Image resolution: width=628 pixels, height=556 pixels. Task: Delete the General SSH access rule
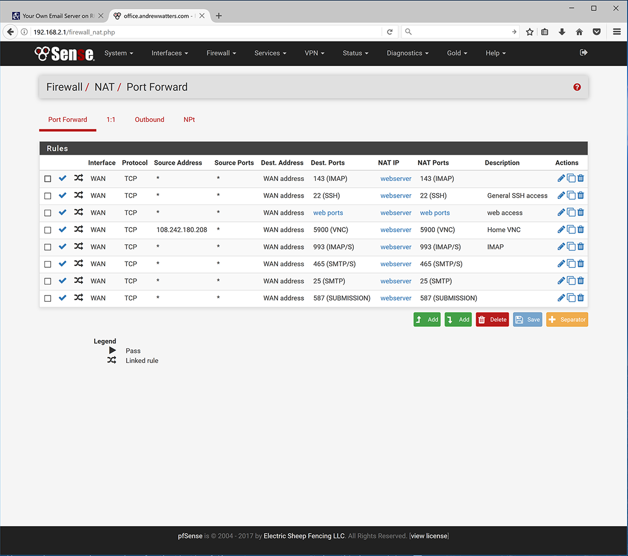pyautogui.click(x=581, y=196)
